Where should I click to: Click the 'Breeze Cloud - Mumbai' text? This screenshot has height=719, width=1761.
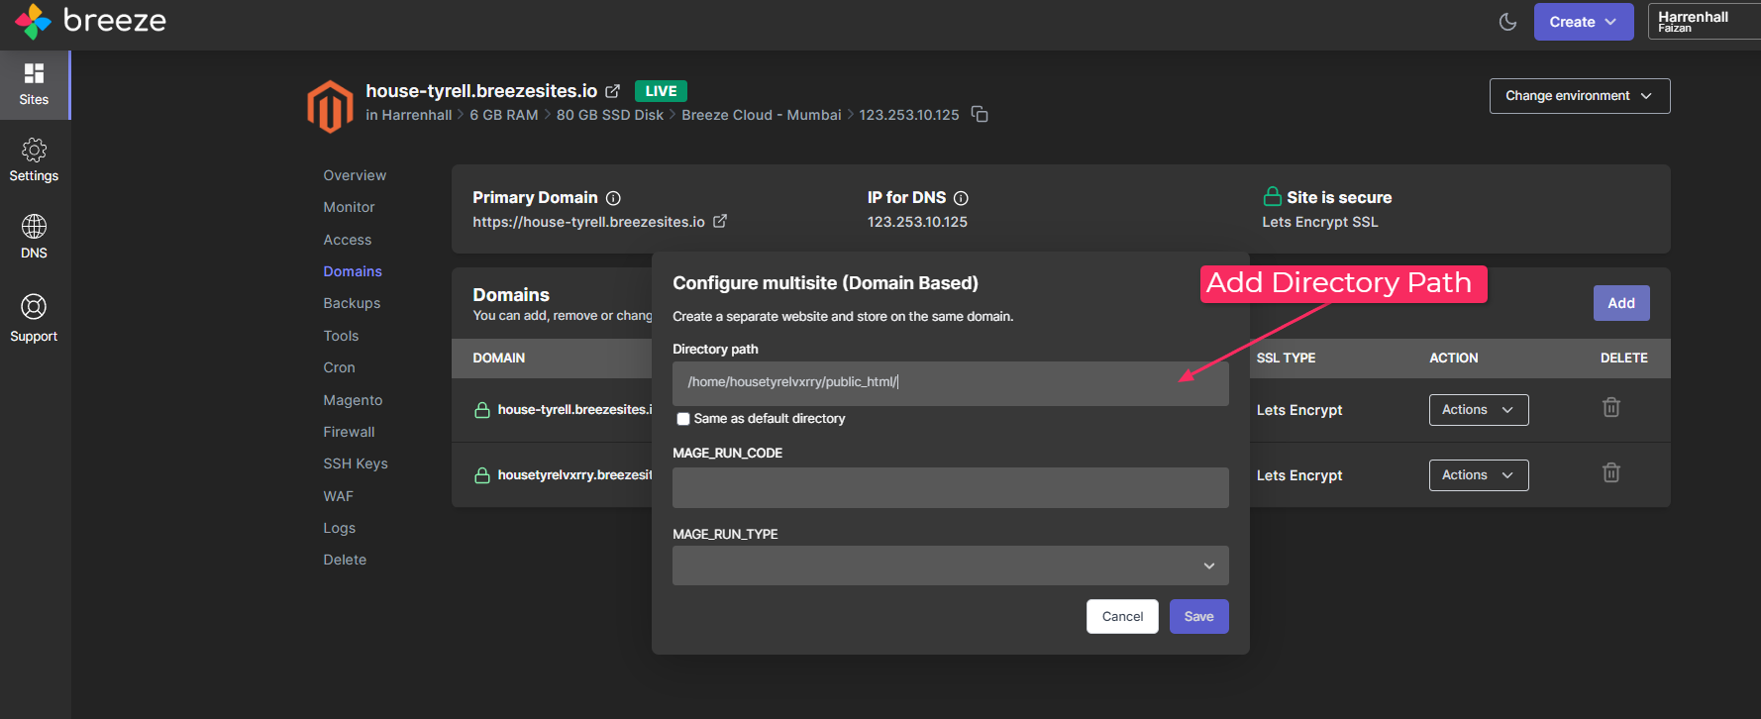coord(762,115)
